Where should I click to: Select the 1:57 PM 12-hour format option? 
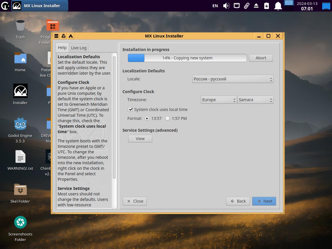pos(167,118)
